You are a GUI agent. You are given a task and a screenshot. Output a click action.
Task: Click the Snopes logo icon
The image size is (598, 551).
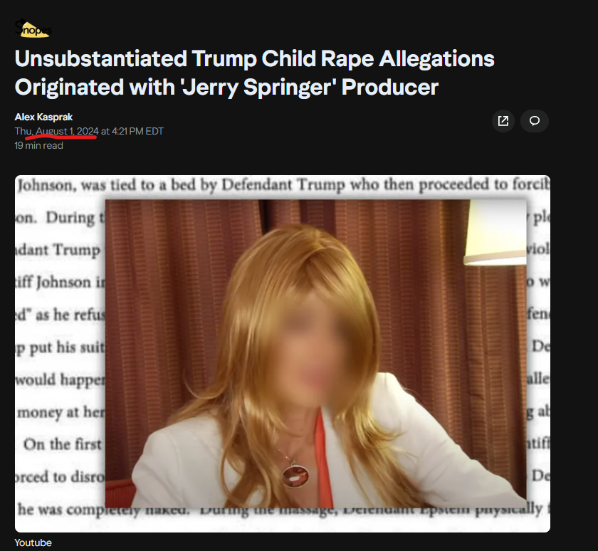pyautogui.click(x=33, y=28)
